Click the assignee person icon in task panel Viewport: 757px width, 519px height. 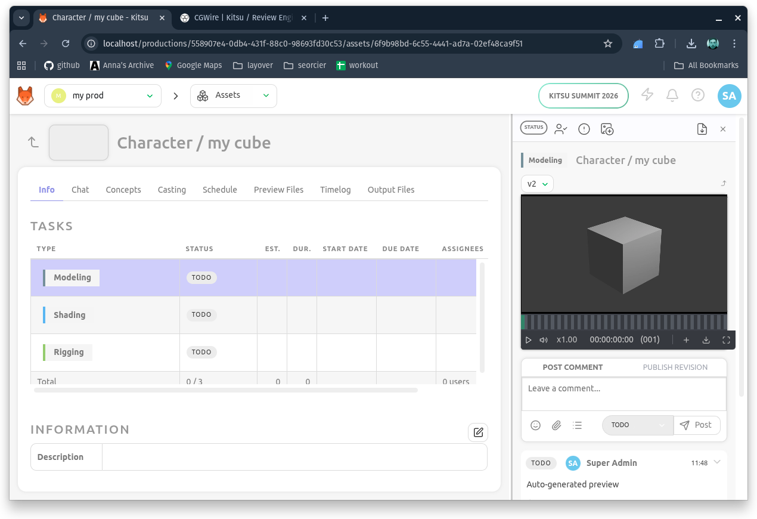[560, 129]
